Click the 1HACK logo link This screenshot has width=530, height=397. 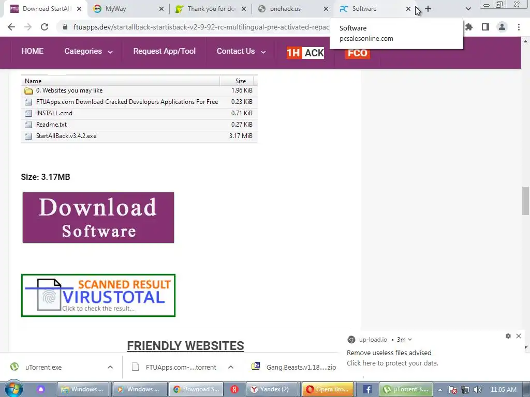pyautogui.click(x=305, y=53)
